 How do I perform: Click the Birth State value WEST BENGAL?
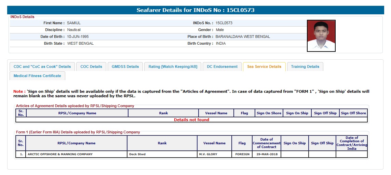click(x=80, y=43)
